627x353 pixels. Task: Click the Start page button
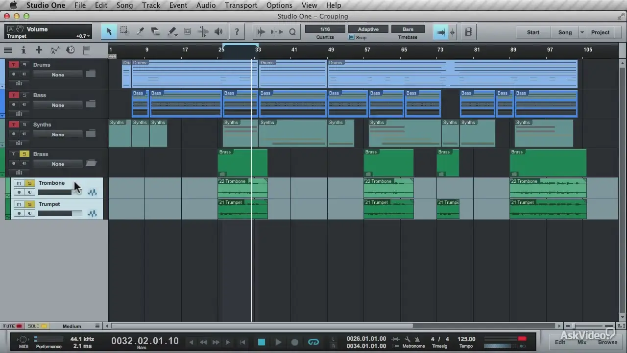(533, 32)
